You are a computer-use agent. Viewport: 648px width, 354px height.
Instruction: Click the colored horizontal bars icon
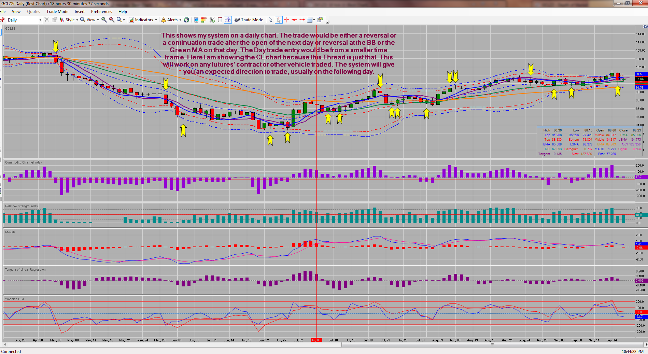pyautogui.click(x=204, y=20)
